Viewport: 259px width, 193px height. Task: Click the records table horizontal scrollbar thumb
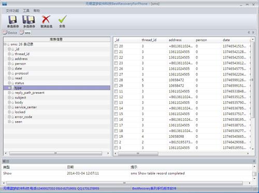[138, 153]
